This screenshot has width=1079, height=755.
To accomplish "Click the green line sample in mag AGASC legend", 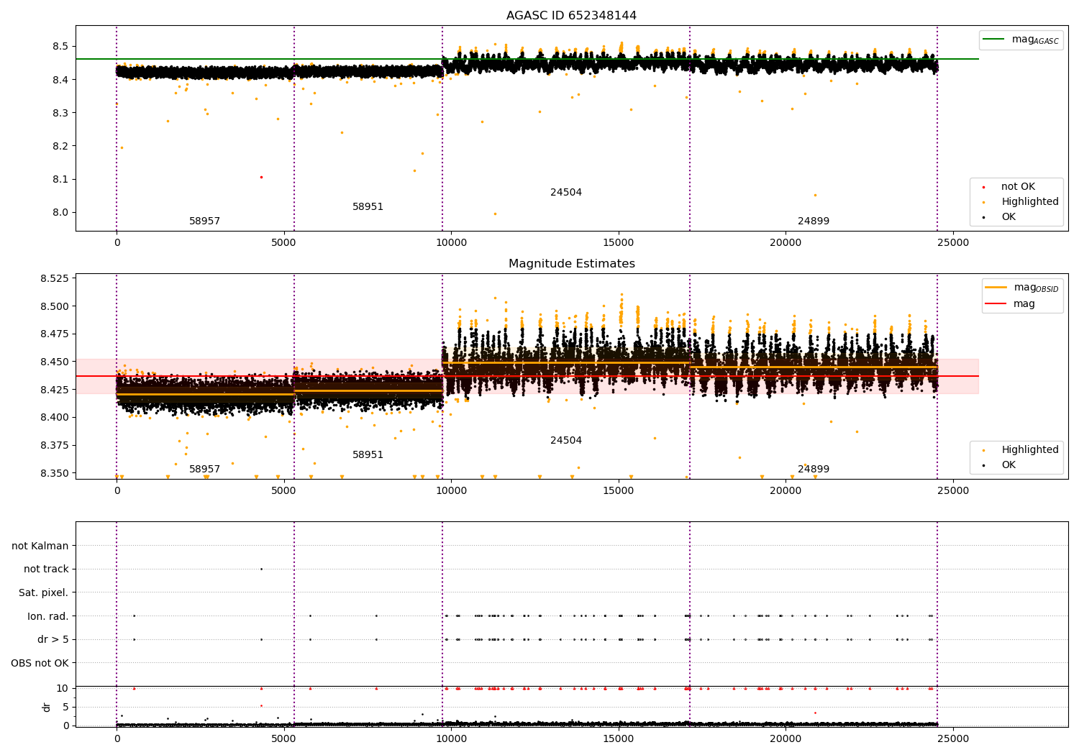I will pos(993,40).
